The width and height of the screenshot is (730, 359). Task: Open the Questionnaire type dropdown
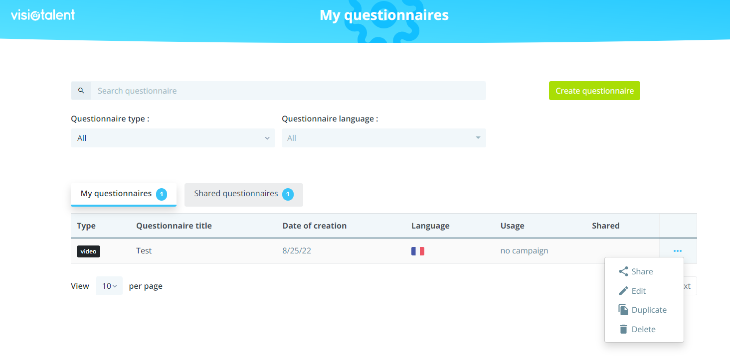pos(173,138)
